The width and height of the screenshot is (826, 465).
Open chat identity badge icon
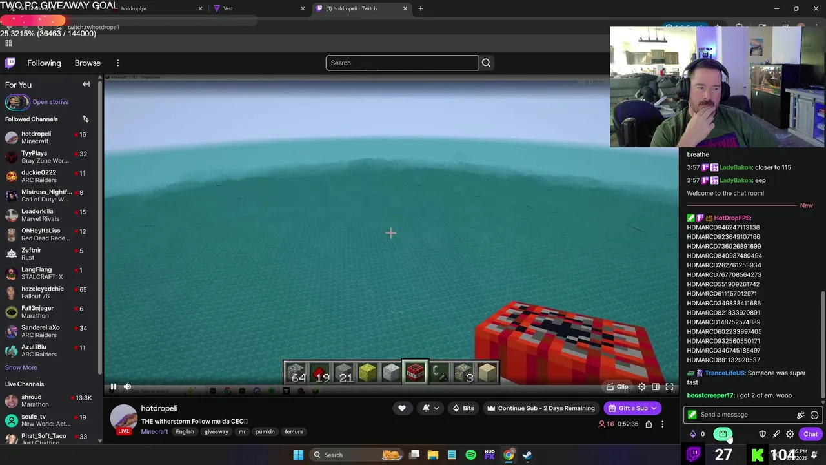[692, 415]
